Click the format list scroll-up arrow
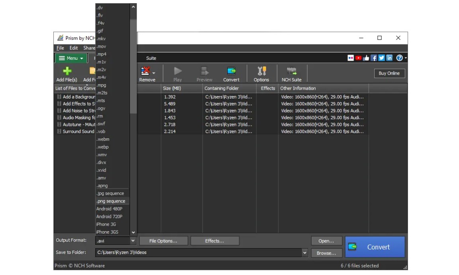This screenshot has width=459, height=275. [x=133, y=7]
